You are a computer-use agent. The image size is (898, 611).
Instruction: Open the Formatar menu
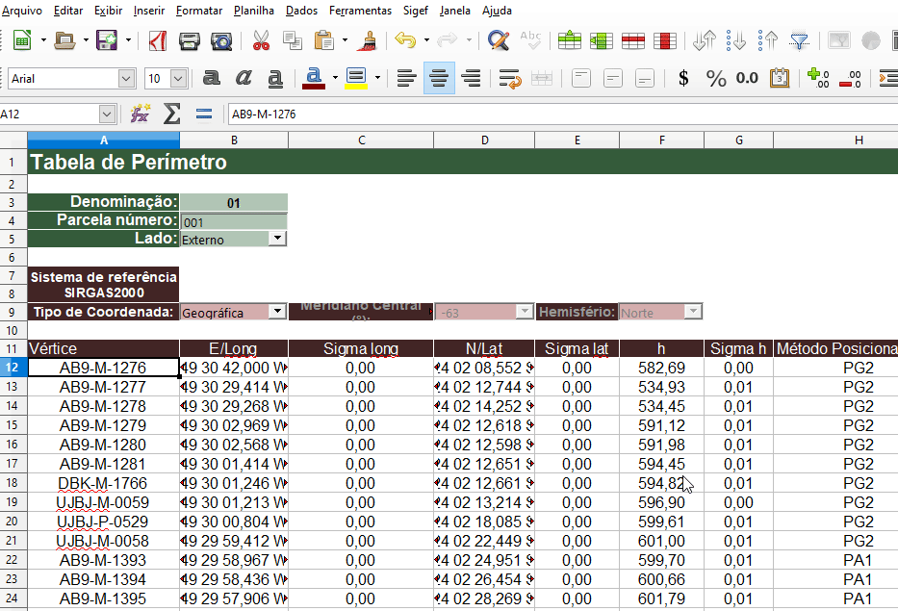198,11
